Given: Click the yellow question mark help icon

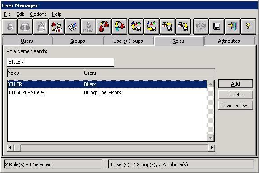Looking at the screenshot, I should (x=248, y=27).
